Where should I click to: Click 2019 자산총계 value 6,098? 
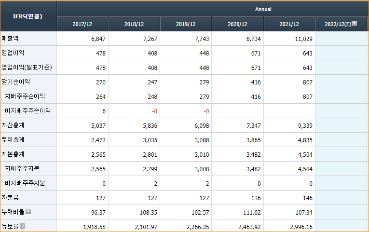pyautogui.click(x=202, y=126)
